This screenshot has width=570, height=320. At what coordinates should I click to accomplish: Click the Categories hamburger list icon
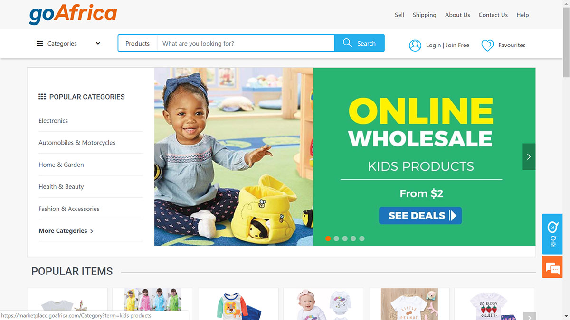point(39,43)
